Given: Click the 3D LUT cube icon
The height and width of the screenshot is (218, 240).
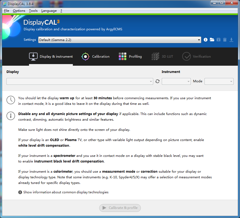Looking at the screenshot, I should coord(155,56).
